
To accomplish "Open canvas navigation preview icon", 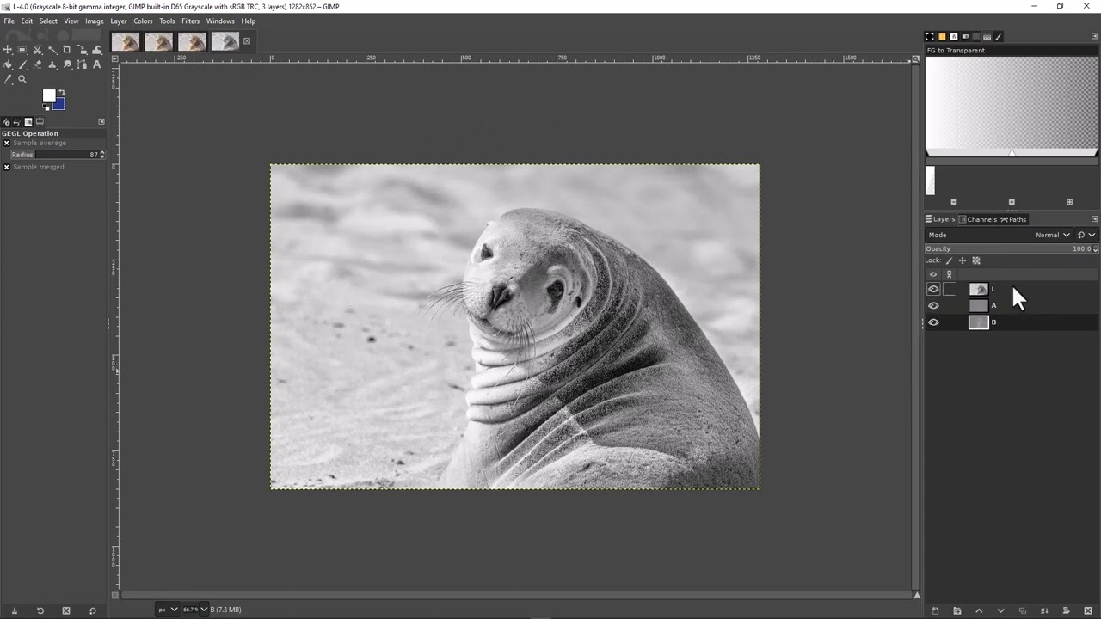I will point(916,595).
